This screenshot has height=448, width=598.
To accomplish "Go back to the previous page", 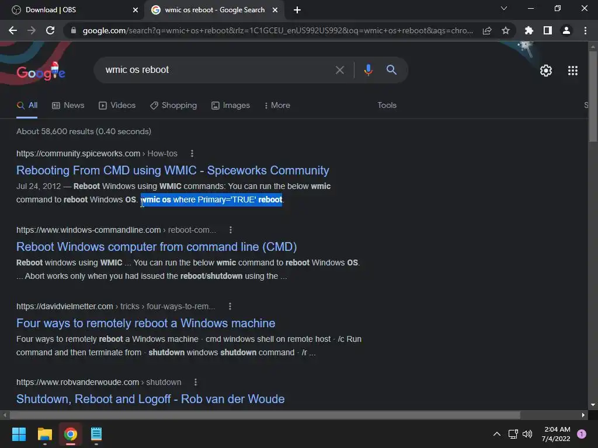I will click(x=13, y=30).
